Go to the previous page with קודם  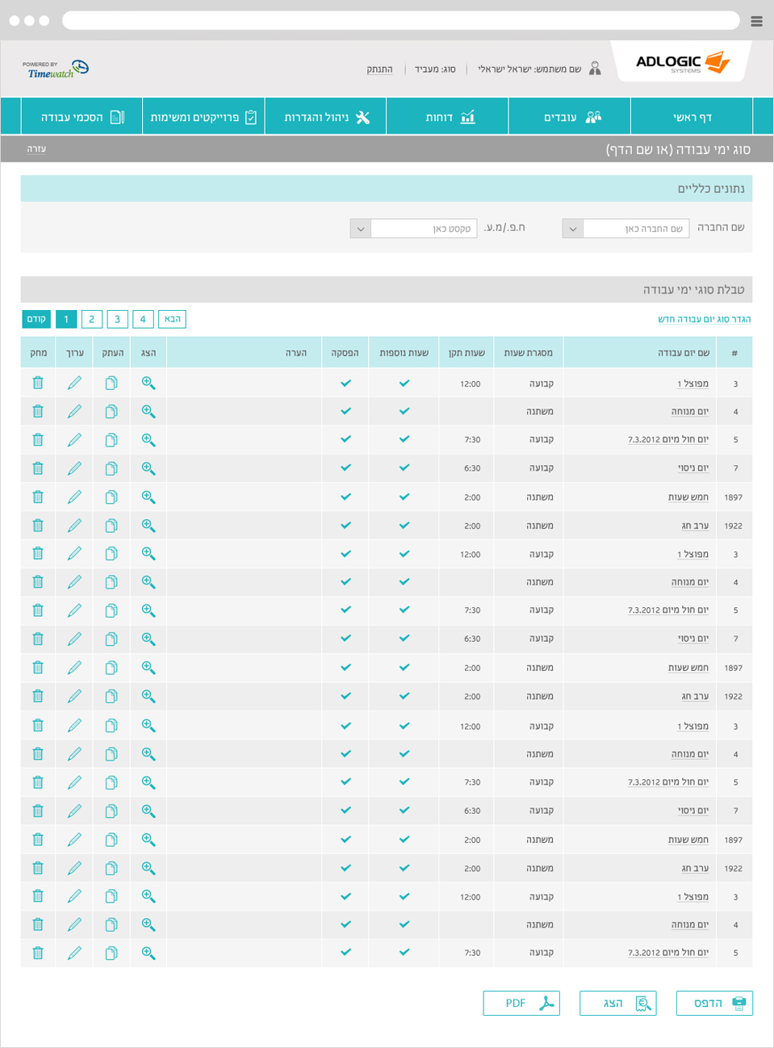pyautogui.click(x=36, y=319)
